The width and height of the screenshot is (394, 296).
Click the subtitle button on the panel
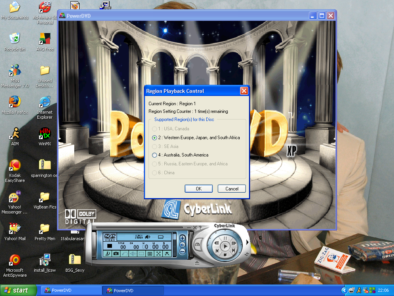coord(142,254)
